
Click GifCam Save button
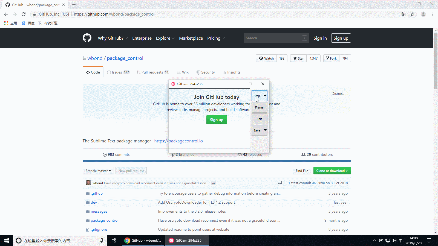point(257,130)
